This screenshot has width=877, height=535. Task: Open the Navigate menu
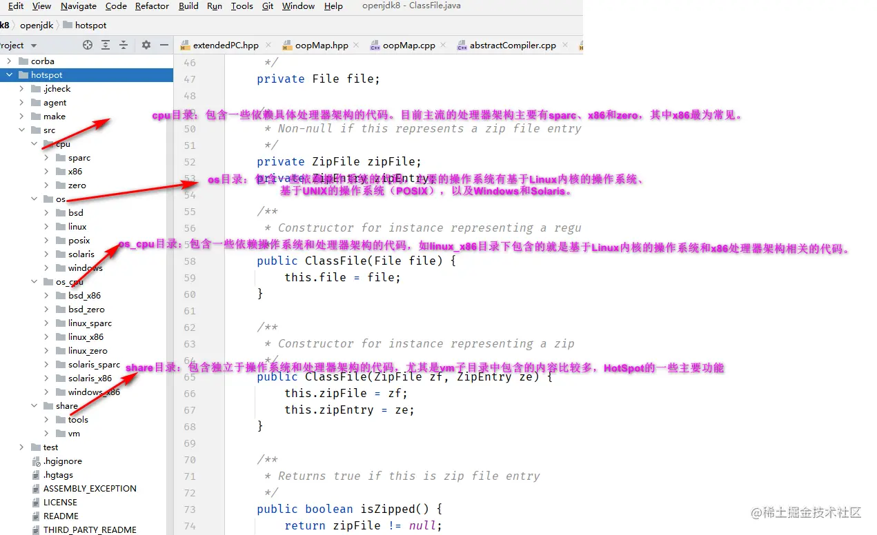pos(79,6)
